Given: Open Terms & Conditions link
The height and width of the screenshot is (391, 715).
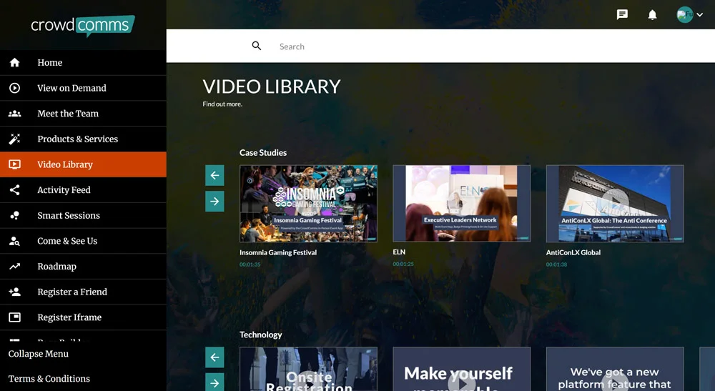Looking at the screenshot, I should (49, 379).
